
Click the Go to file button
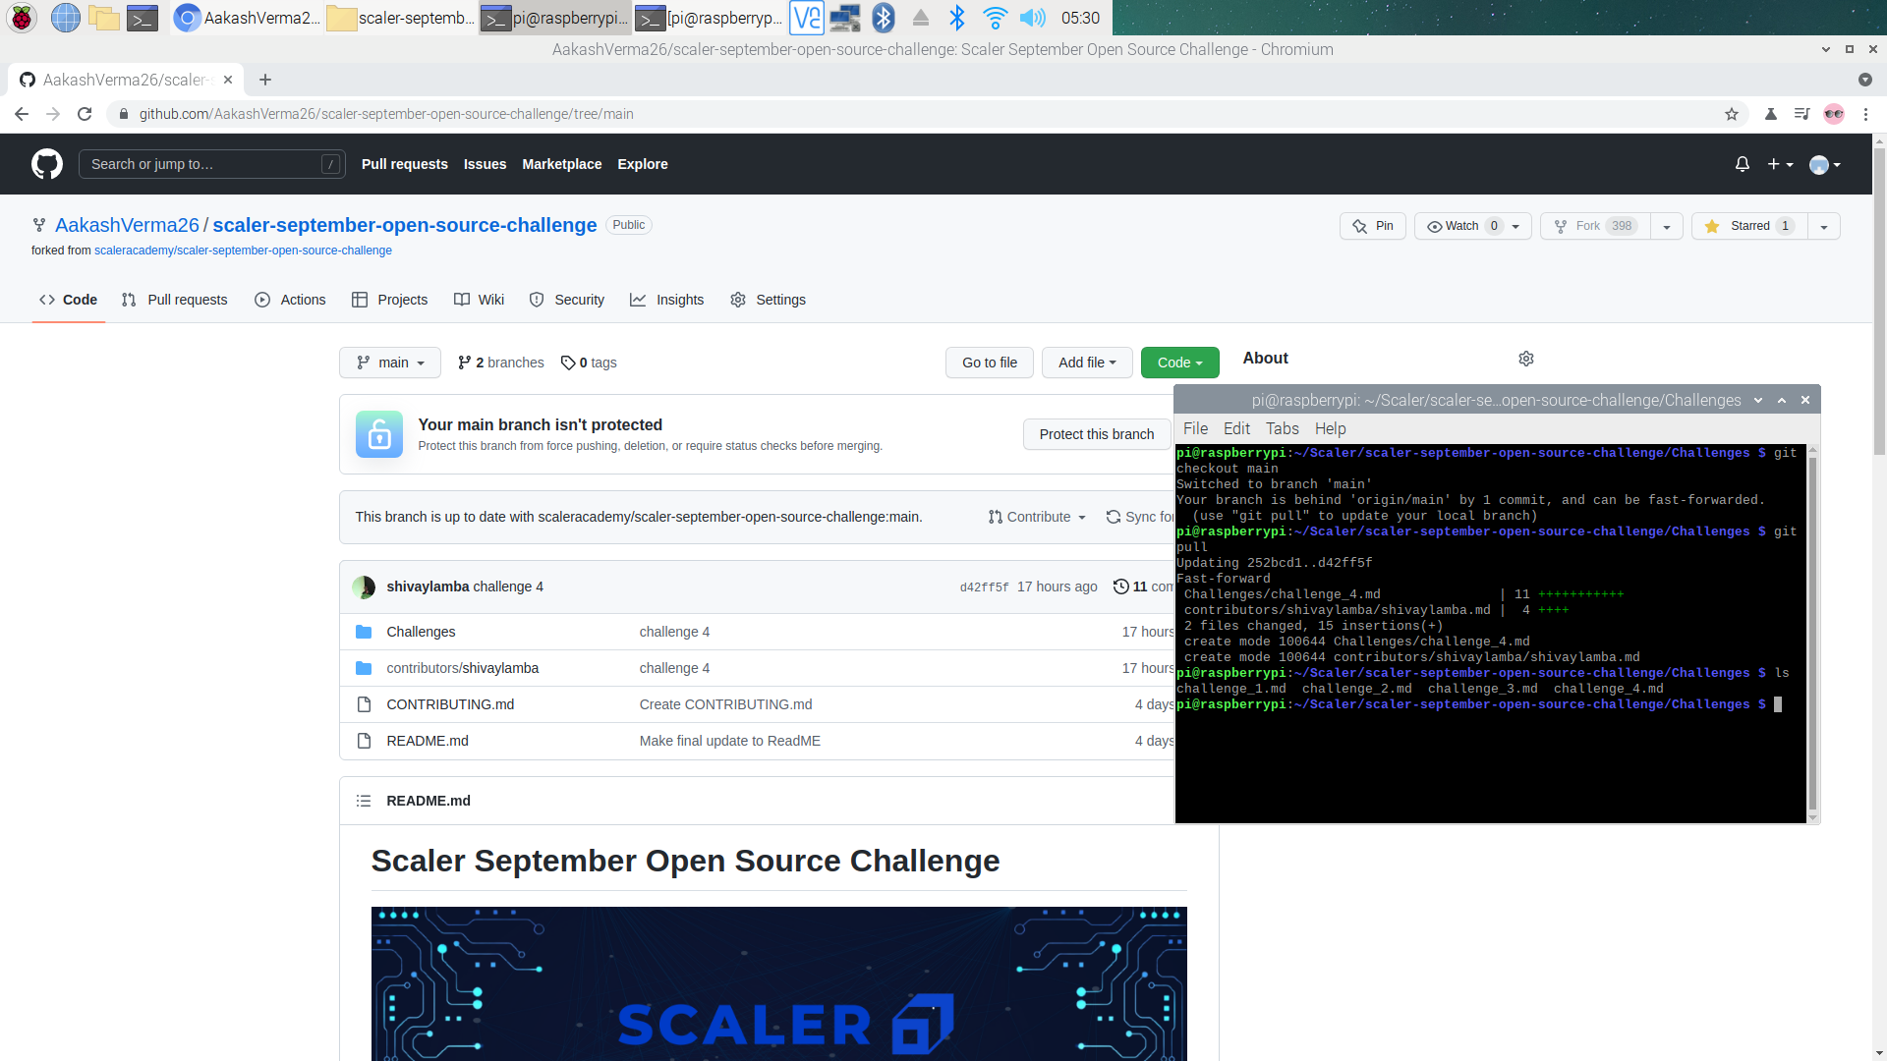990,363
